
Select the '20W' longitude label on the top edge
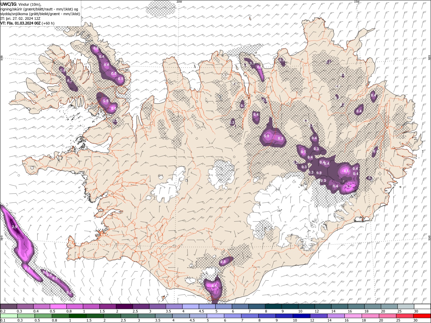(179, 2)
